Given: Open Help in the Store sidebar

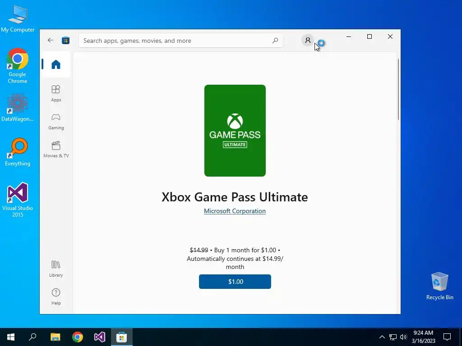Looking at the screenshot, I should click(56, 297).
